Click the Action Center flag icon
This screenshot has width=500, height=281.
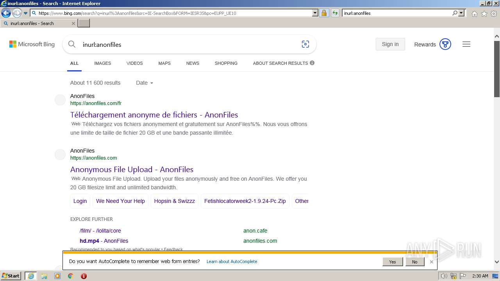464,276
